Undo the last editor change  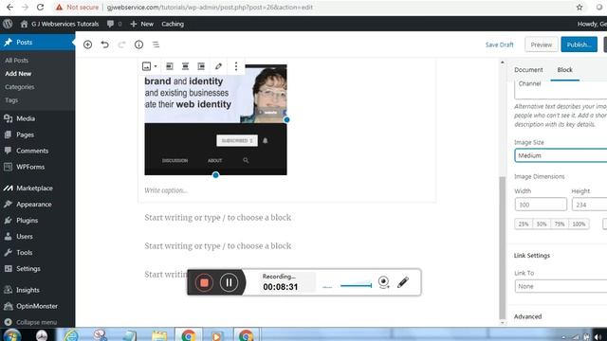click(x=105, y=45)
